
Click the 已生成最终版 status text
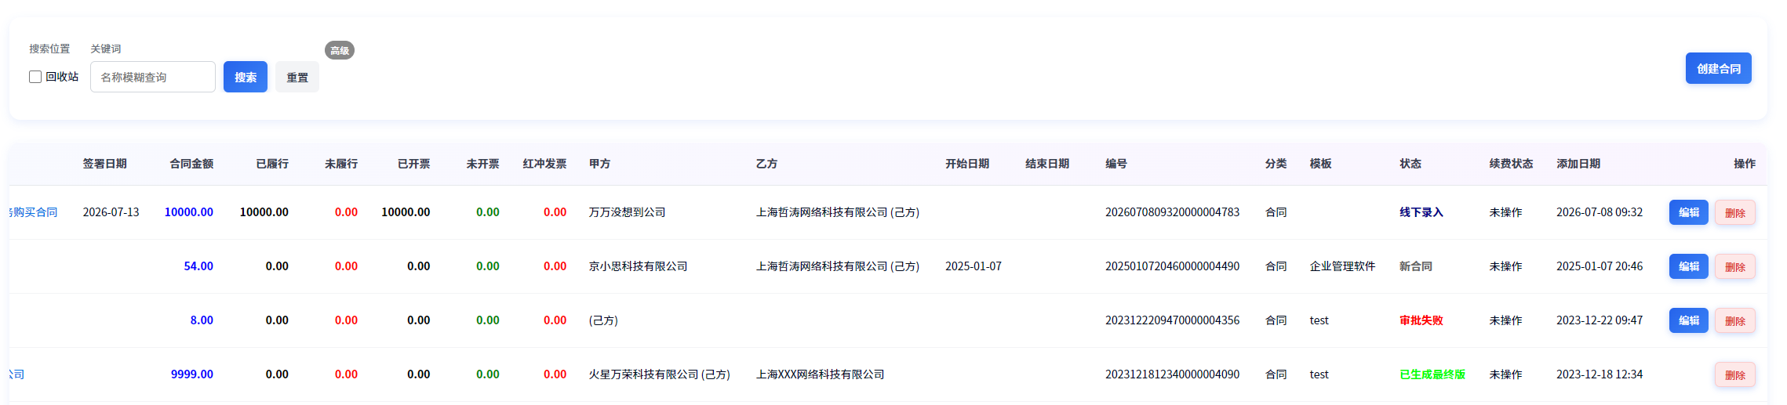[1432, 374]
